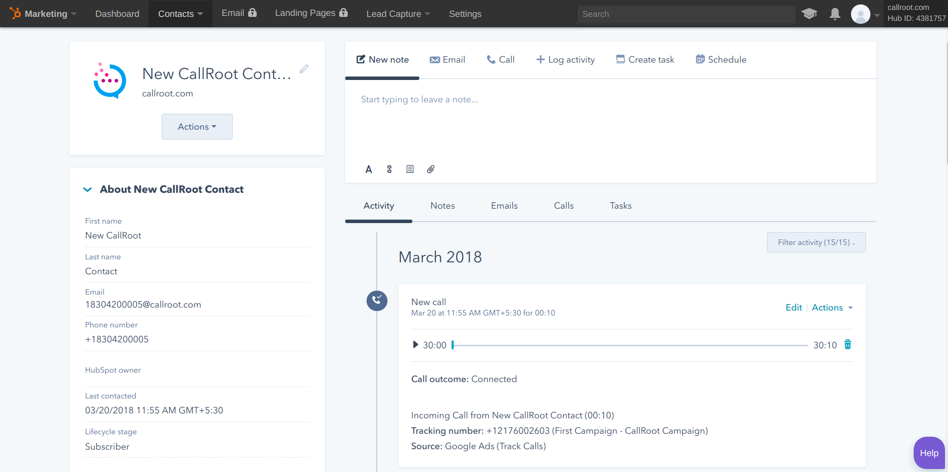Open the Actions dropdown under the contact photo

[197, 126]
